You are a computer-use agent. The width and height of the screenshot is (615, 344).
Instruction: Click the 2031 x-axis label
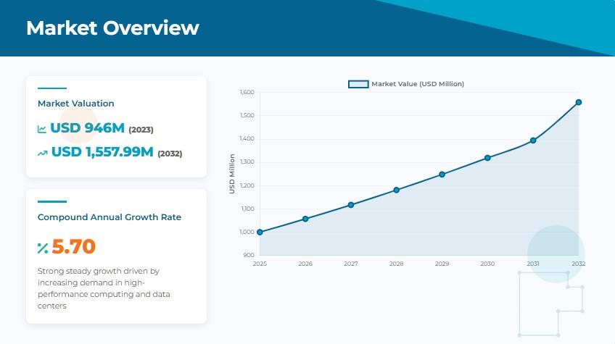(532, 264)
